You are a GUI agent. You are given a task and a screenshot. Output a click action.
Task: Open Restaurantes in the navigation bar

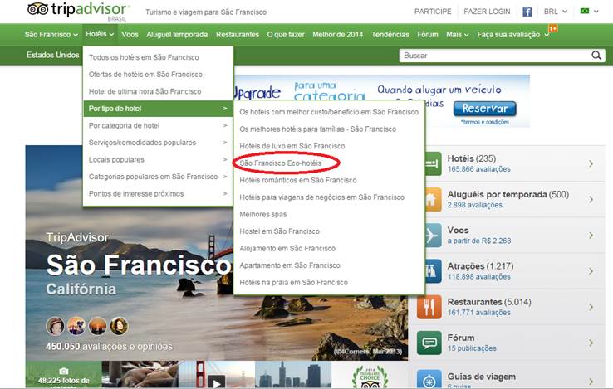(238, 35)
